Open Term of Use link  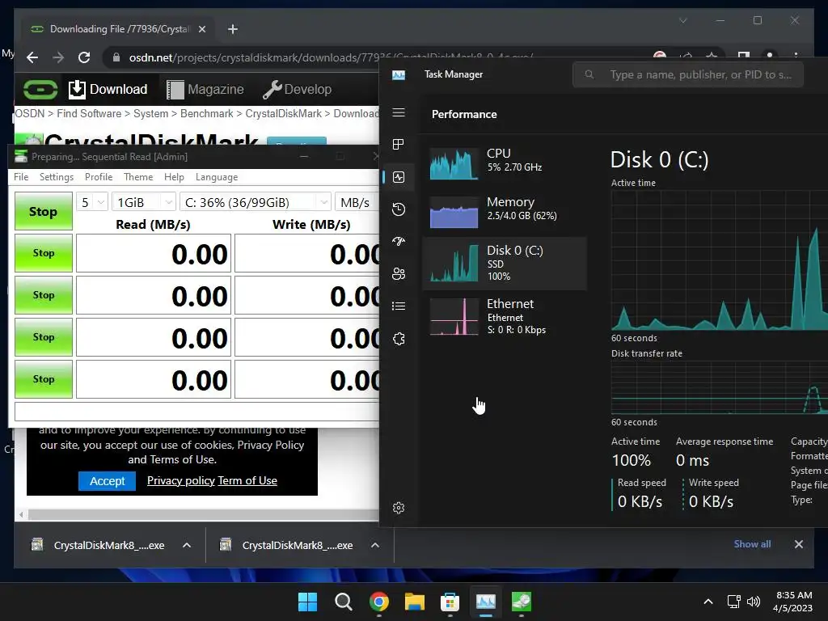pyautogui.click(x=247, y=480)
